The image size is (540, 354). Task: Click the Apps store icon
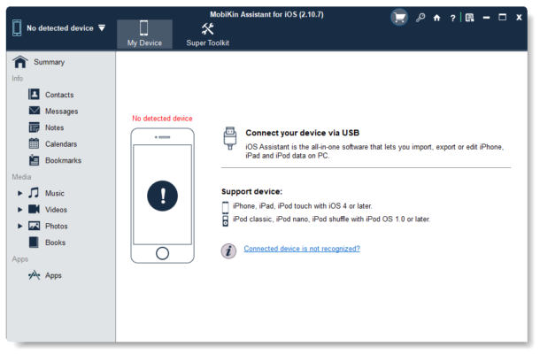point(34,275)
